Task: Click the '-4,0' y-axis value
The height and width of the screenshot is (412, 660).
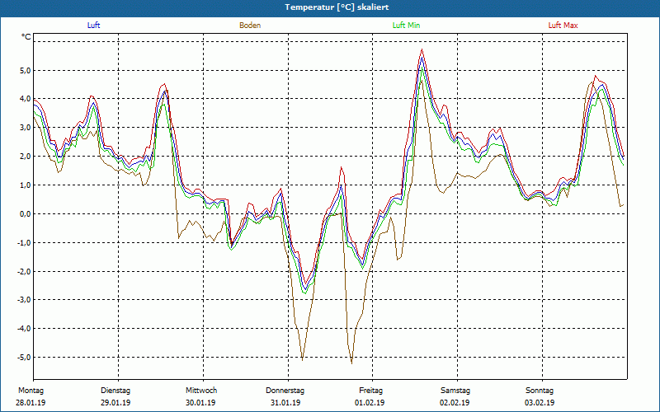Action: (x=25, y=328)
